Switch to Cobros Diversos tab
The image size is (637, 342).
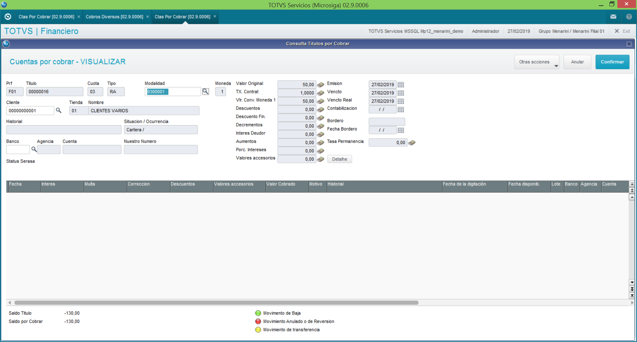pos(114,17)
